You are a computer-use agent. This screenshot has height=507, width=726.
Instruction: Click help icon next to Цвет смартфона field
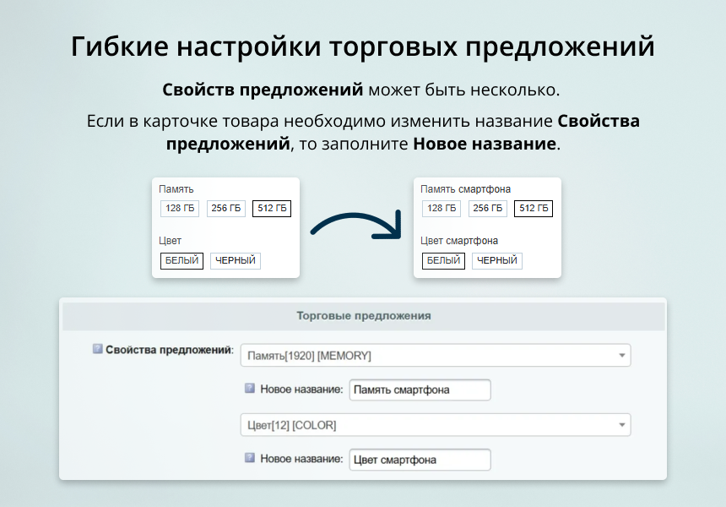pos(250,458)
